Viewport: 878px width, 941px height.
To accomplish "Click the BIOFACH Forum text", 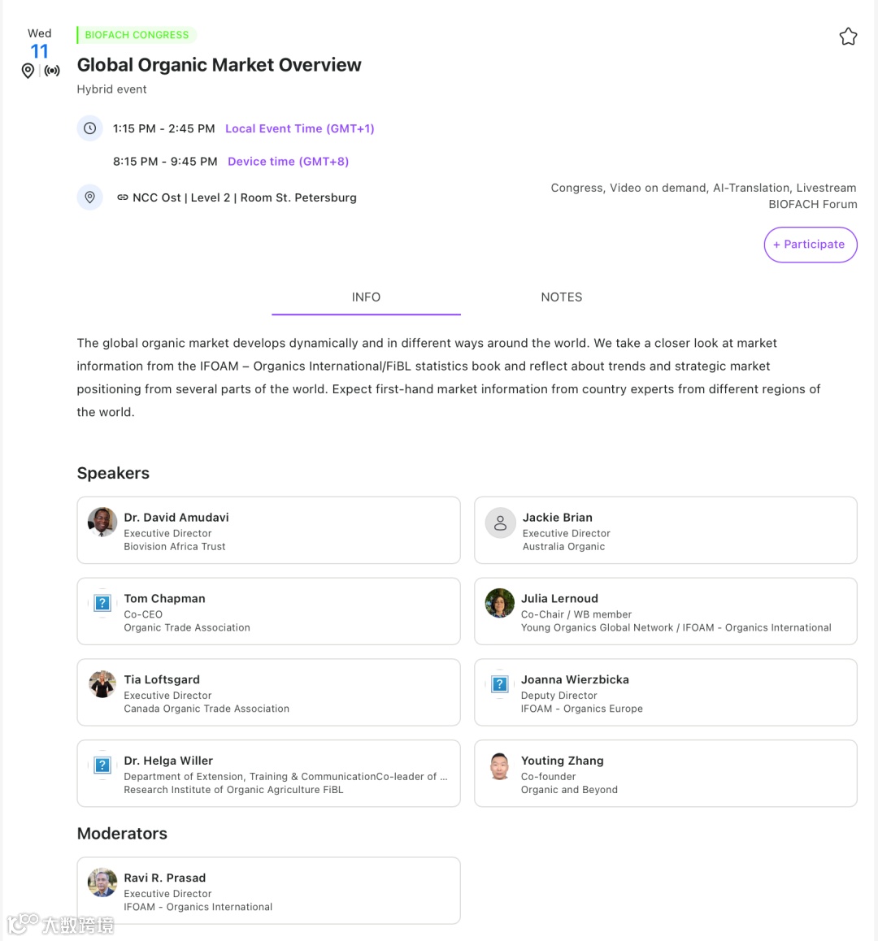I will [x=812, y=205].
